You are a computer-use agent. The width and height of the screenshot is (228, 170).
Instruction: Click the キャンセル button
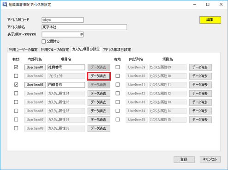210,159
